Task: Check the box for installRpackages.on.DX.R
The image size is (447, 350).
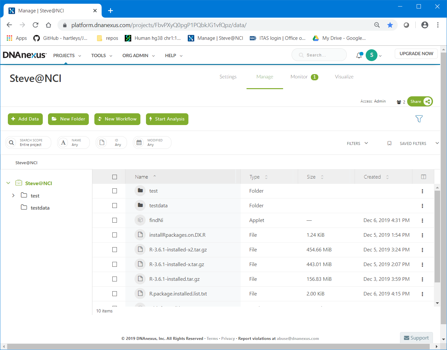Action: [115, 235]
